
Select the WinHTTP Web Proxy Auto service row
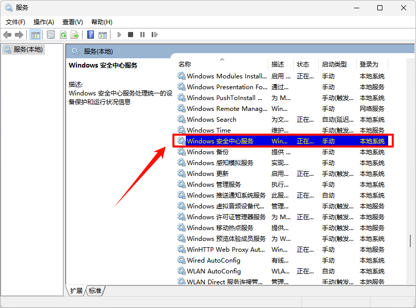tap(282, 250)
